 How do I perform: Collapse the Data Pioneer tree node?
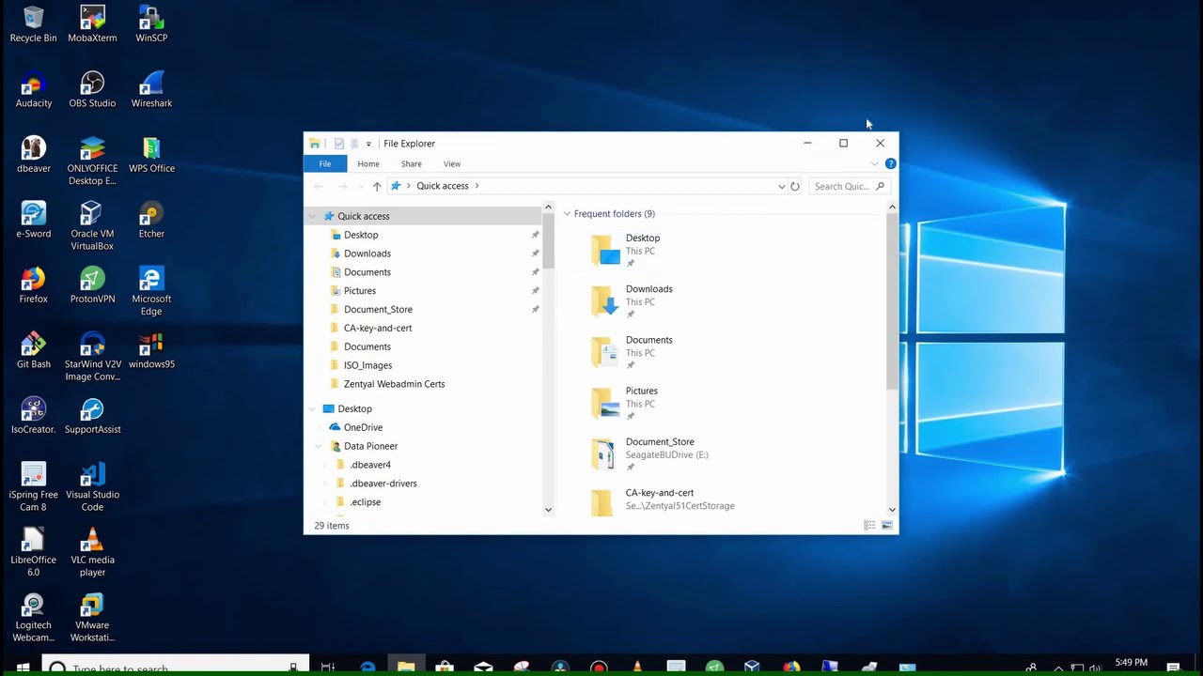(319, 446)
